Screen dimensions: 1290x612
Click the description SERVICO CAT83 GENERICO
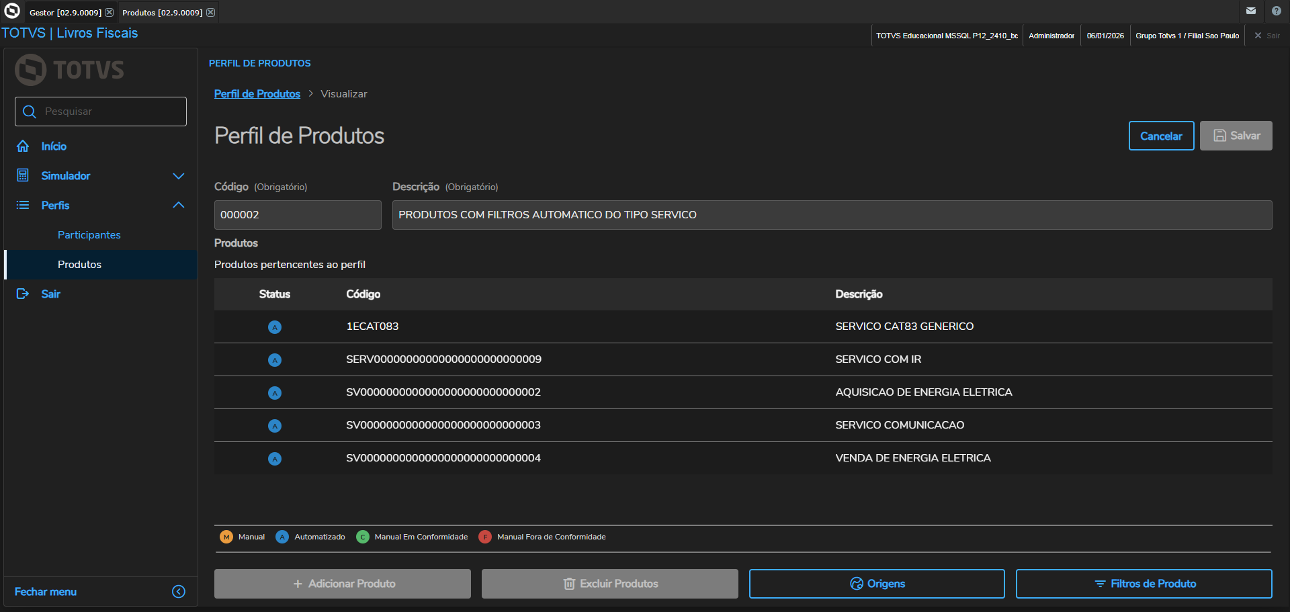[x=904, y=326]
